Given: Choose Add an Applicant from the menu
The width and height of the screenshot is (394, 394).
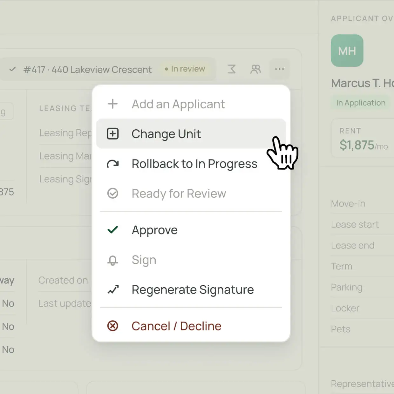Looking at the screenshot, I should coord(191,104).
